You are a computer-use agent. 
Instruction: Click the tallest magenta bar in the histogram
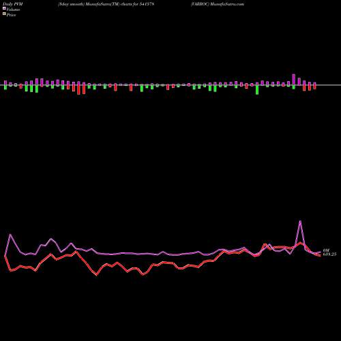(x=294, y=80)
